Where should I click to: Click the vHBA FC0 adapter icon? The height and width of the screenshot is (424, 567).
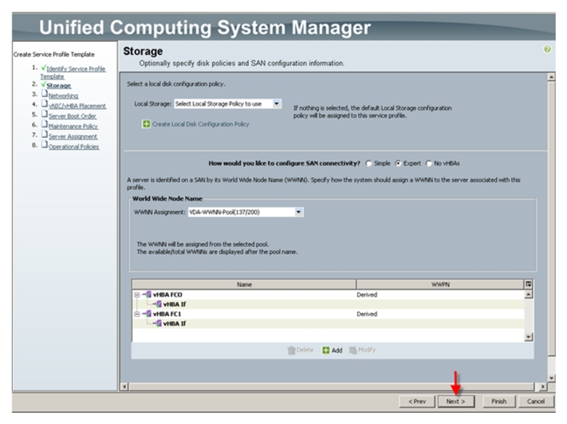tap(148, 295)
